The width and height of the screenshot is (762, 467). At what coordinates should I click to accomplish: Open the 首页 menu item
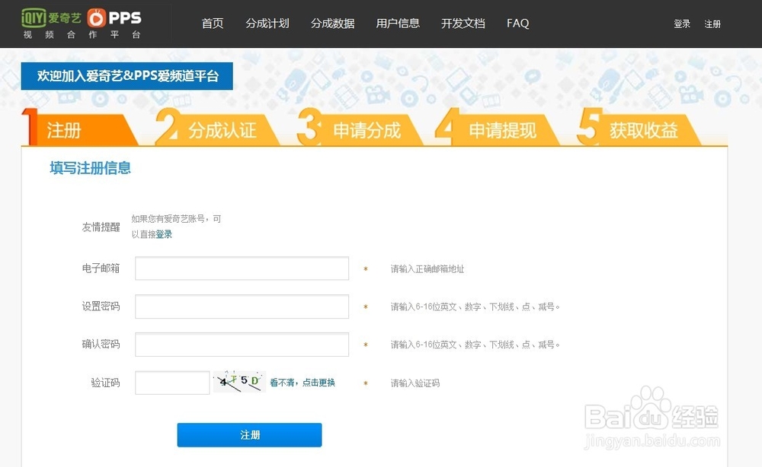click(212, 24)
